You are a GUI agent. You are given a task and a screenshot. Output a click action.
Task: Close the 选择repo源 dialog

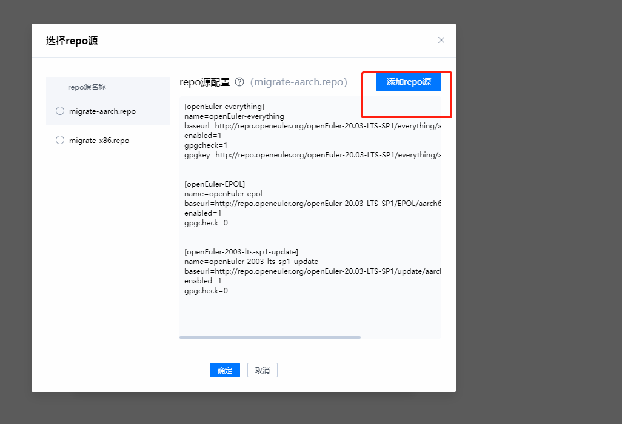(x=441, y=40)
